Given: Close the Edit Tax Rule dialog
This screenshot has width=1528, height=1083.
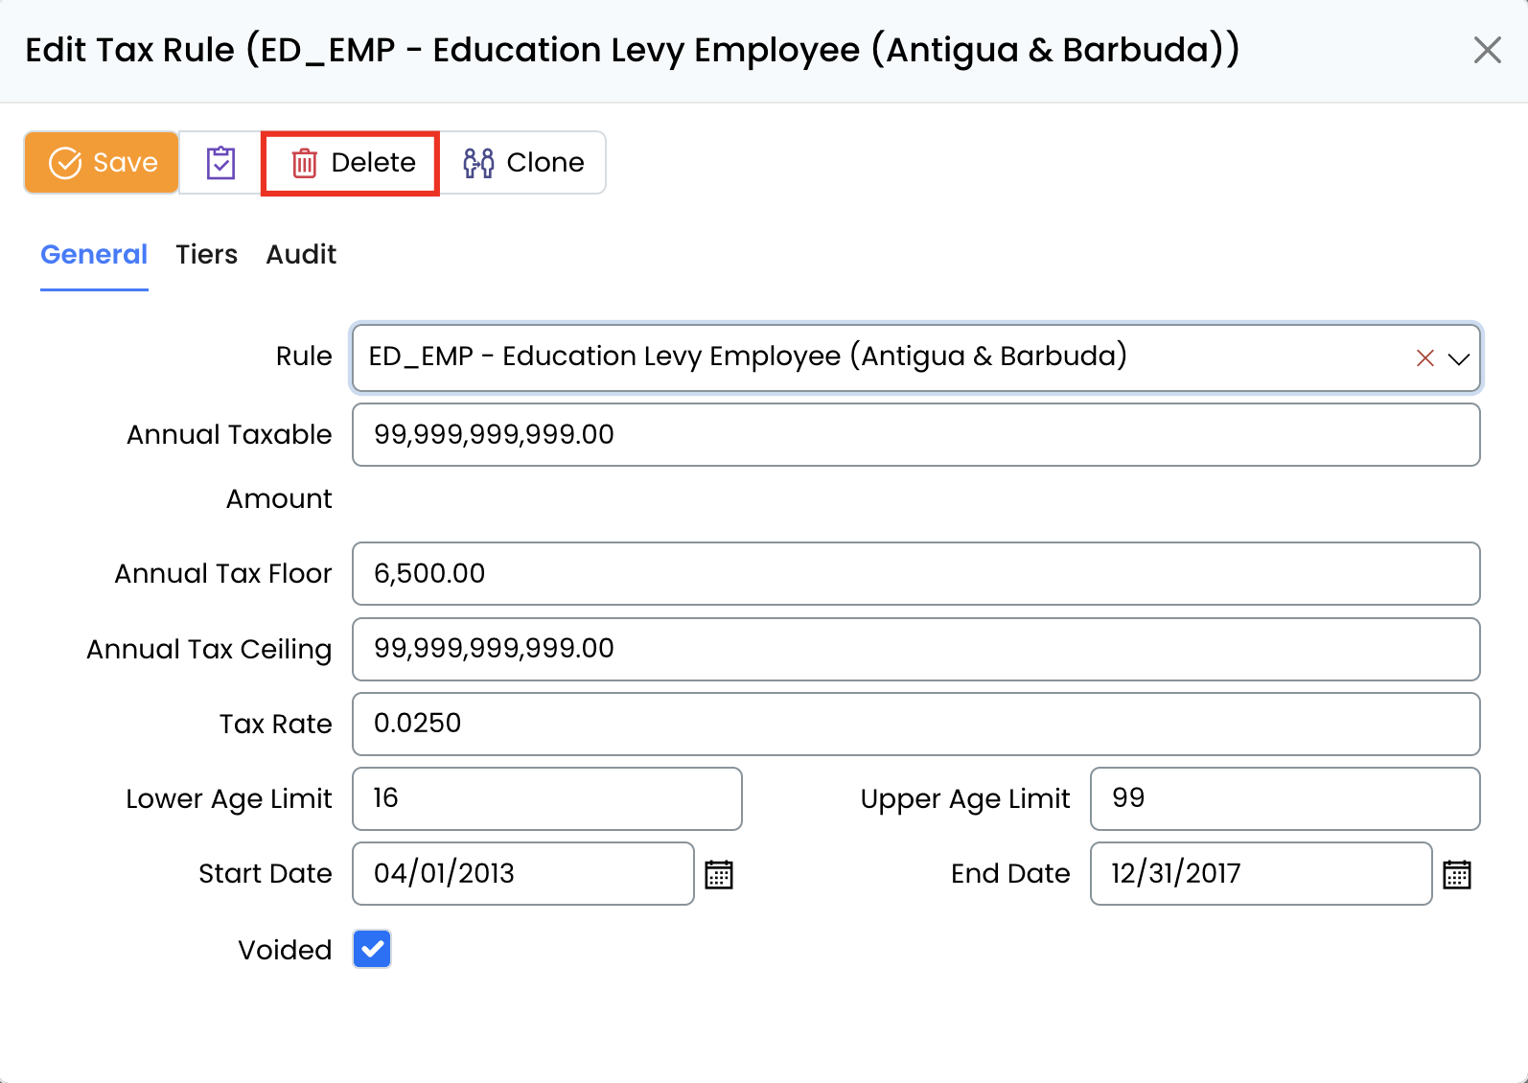Looking at the screenshot, I should 1487,50.
